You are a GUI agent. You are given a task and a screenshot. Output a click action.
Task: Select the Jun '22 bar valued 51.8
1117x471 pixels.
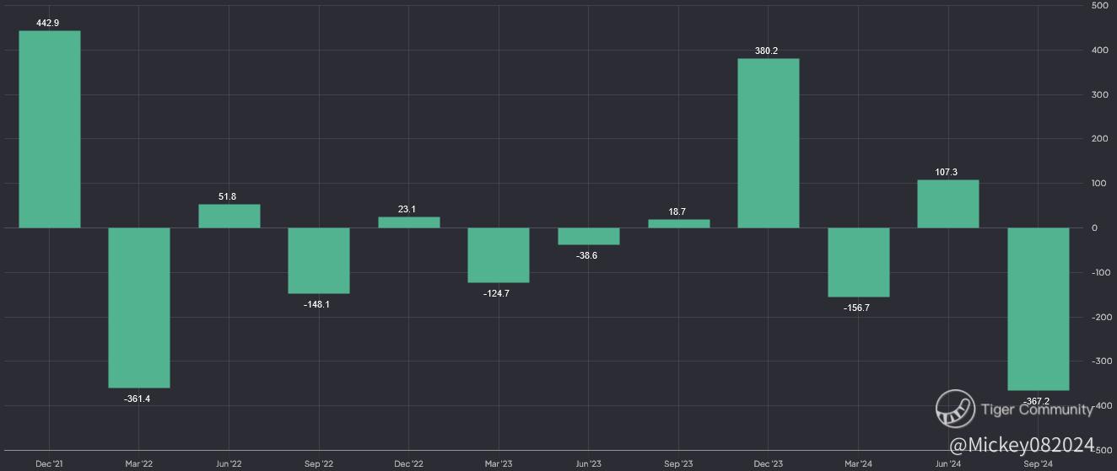(x=229, y=217)
